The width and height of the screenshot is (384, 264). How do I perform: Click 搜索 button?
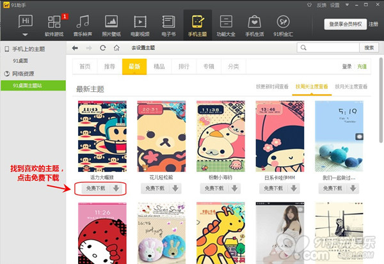pos(369,47)
